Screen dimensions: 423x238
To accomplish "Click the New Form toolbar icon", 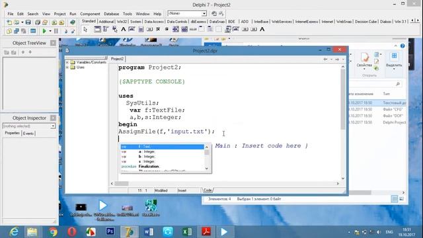I will [x=33, y=31].
